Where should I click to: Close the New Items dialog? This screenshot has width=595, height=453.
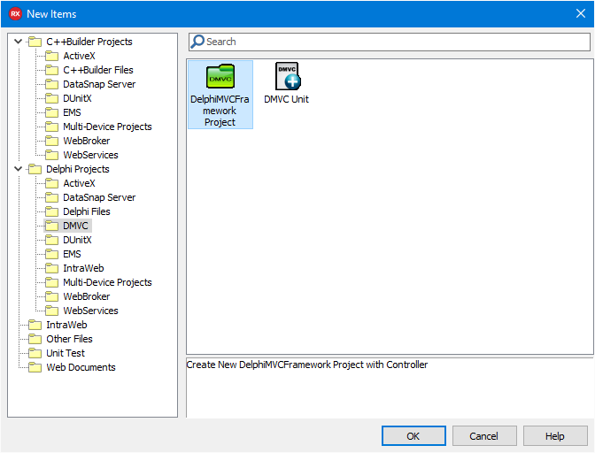point(581,13)
